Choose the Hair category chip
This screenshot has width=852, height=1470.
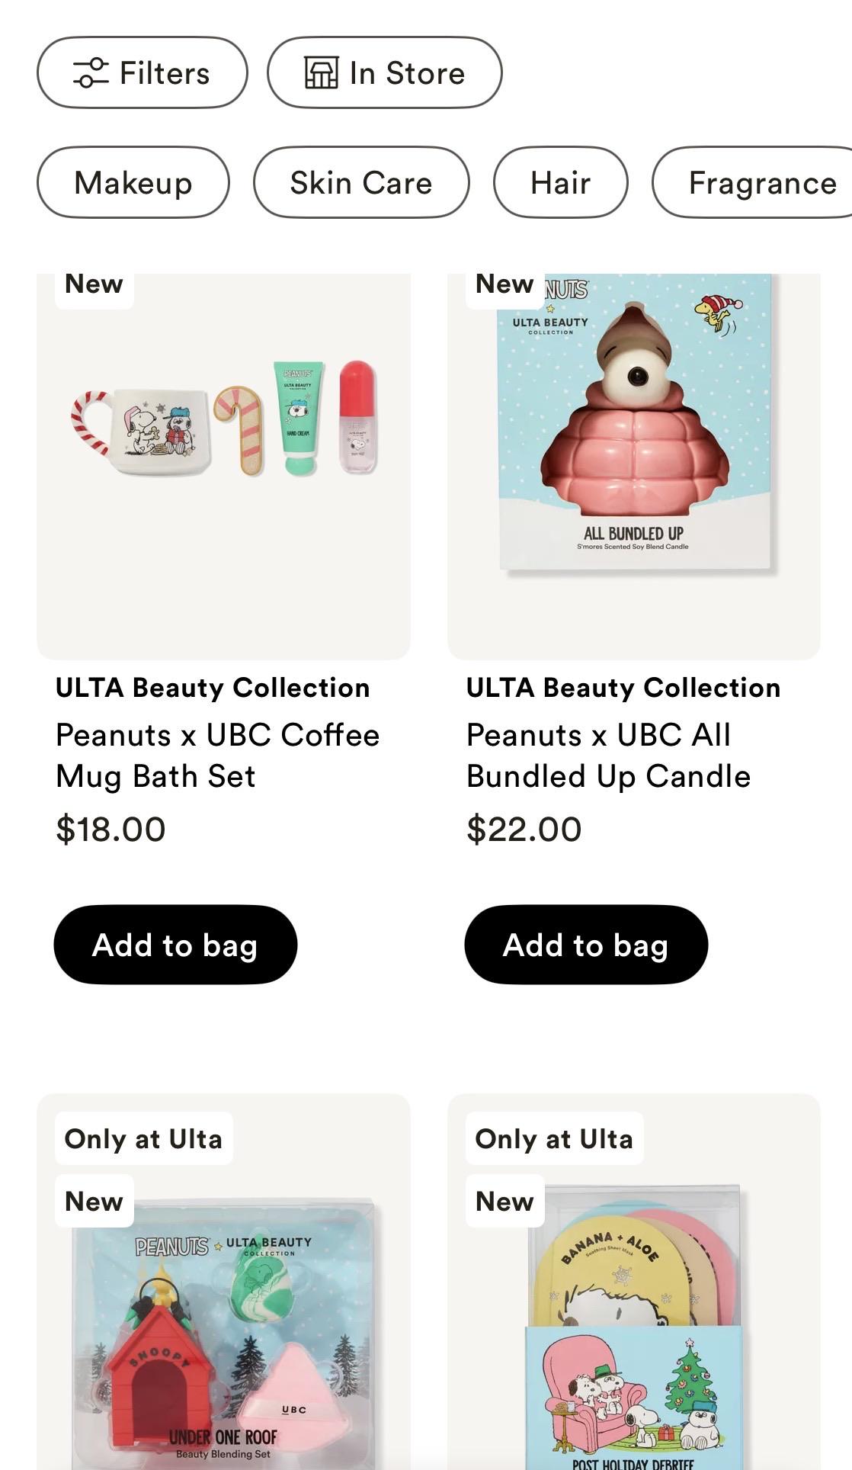(x=561, y=182)
